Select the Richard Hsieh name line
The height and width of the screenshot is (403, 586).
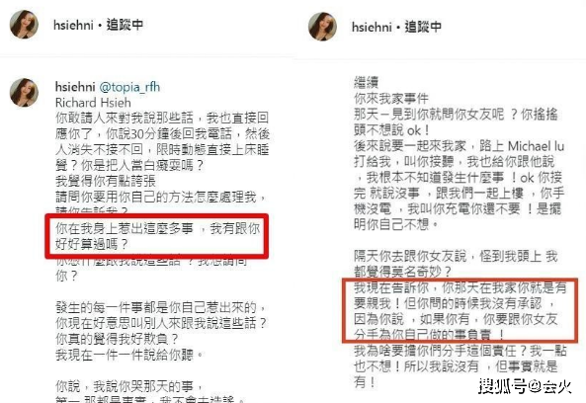[x=93, y=103]
